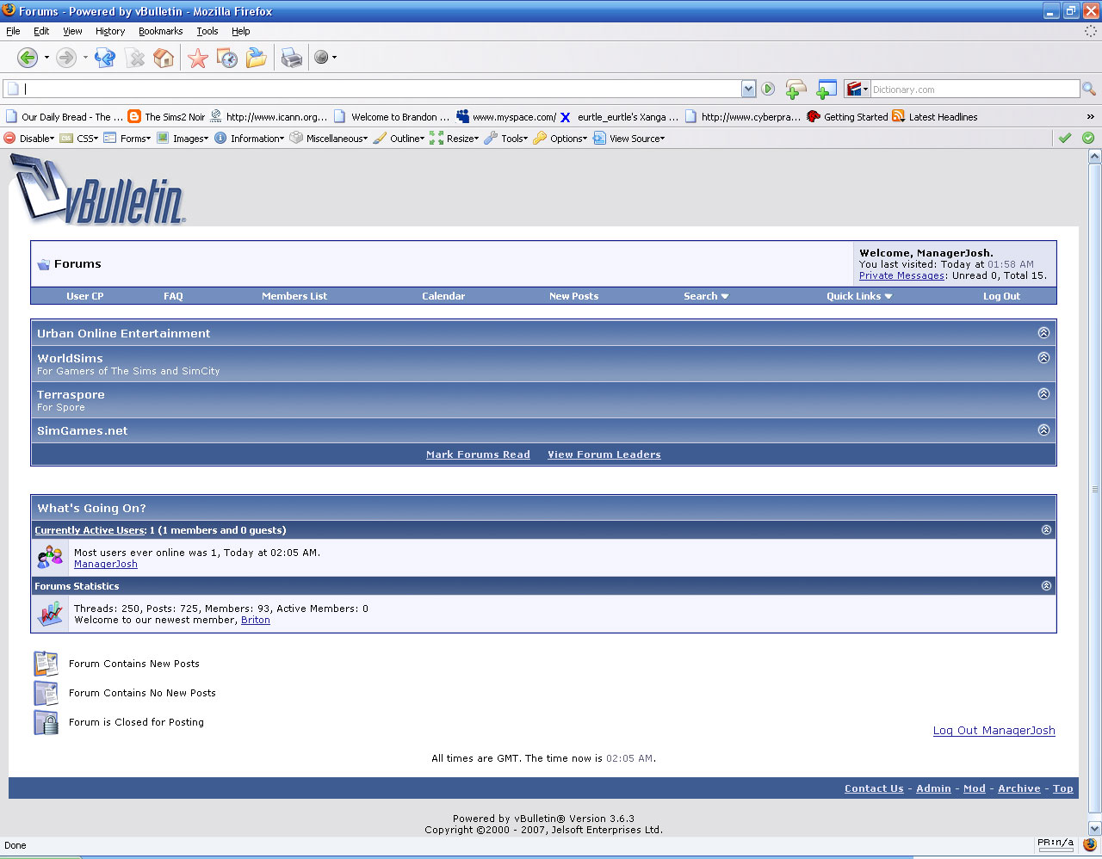Click the PR:n/a PageRank status indicator
This screenshot has width=1102, height=859.
click(1056, 844)
